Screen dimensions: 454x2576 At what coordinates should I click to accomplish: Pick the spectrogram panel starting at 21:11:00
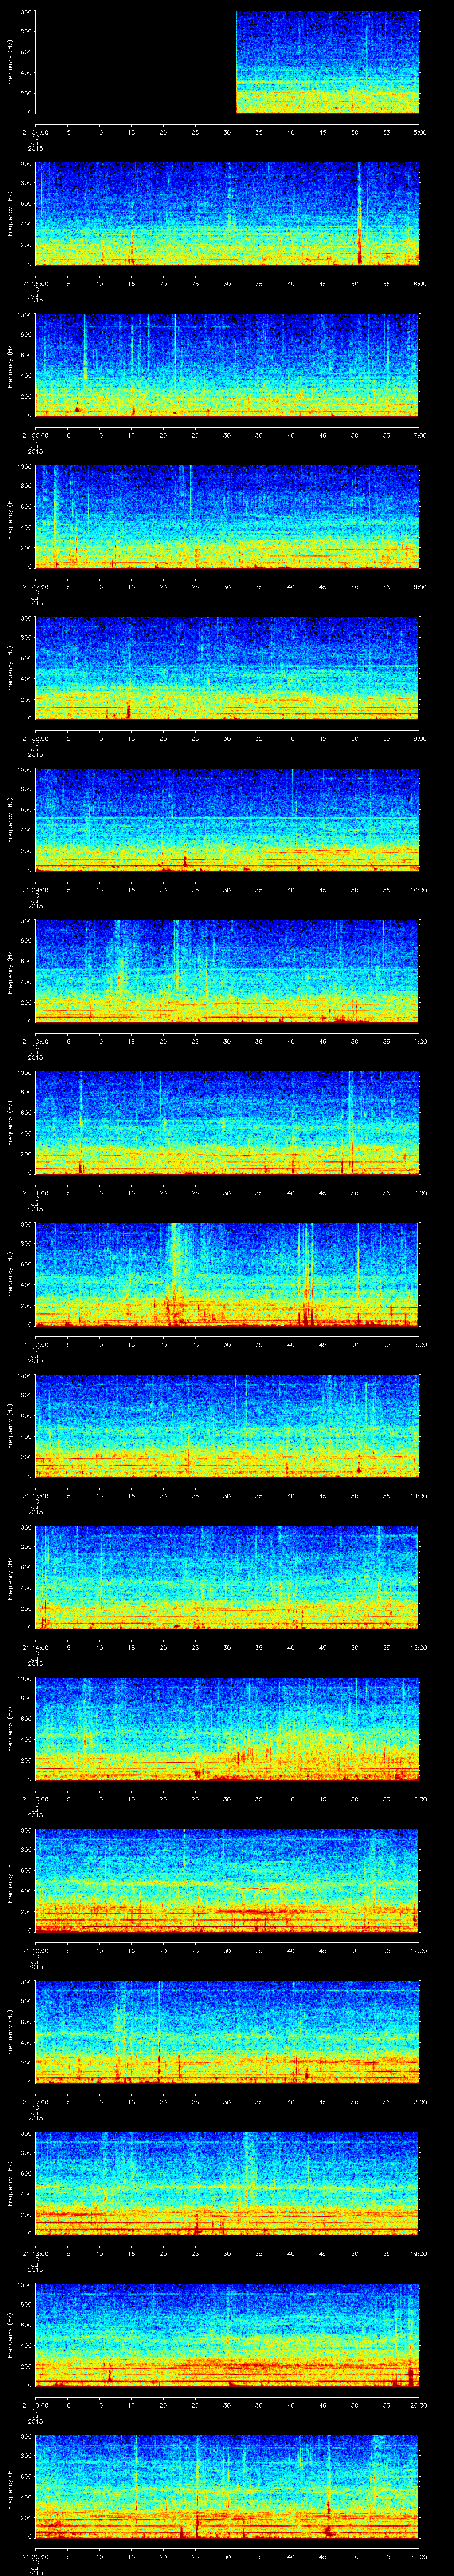click(227, 1123)
